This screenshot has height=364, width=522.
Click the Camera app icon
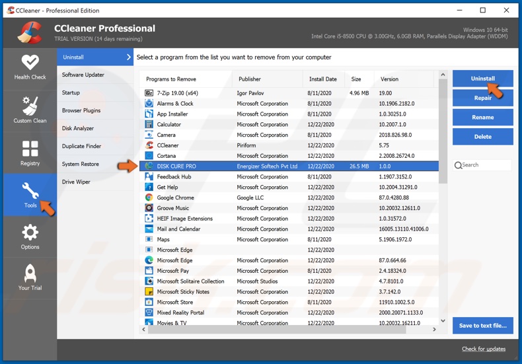149,135
